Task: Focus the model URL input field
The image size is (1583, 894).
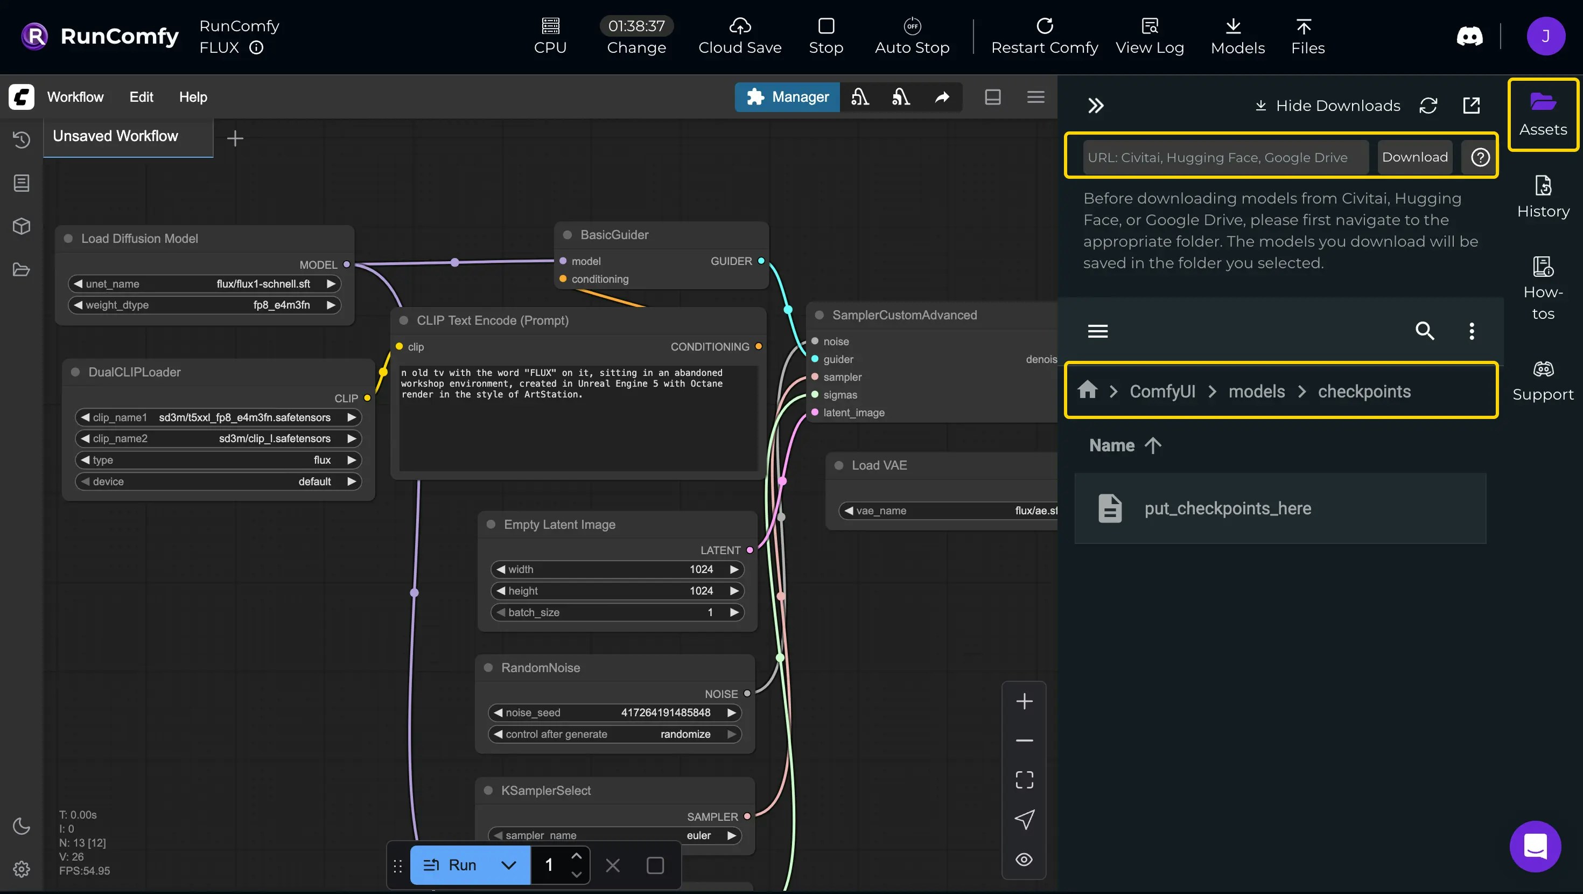Action: [1225, 157]
